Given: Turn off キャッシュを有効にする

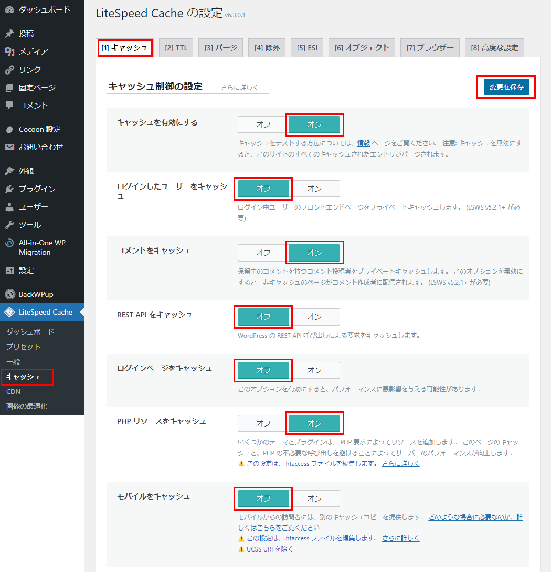Looking at the screenshot, I should tap(263, 124).
